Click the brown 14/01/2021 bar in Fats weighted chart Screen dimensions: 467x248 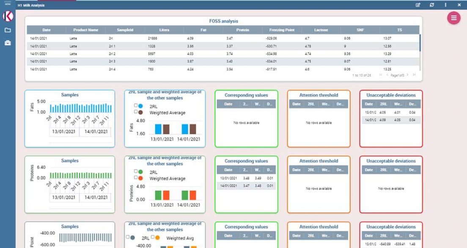point(193,129)
